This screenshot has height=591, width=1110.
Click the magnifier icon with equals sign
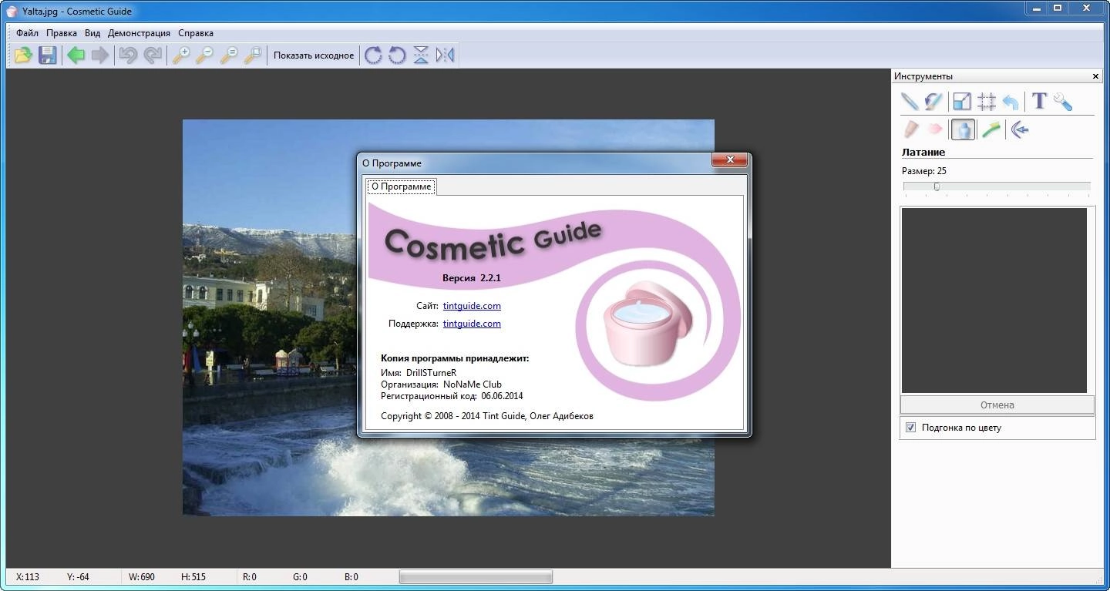(x=229, y=55)
